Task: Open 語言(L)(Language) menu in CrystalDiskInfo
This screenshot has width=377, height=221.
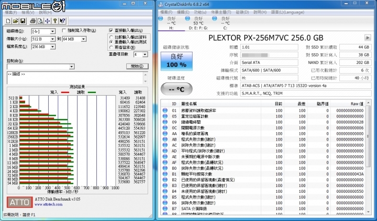Action: (287, 12)
